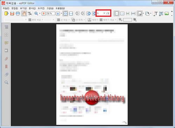The image size is (175, 128).
Task: Select the text box tool
Action: pyautogui.click(x=161, y=14)
